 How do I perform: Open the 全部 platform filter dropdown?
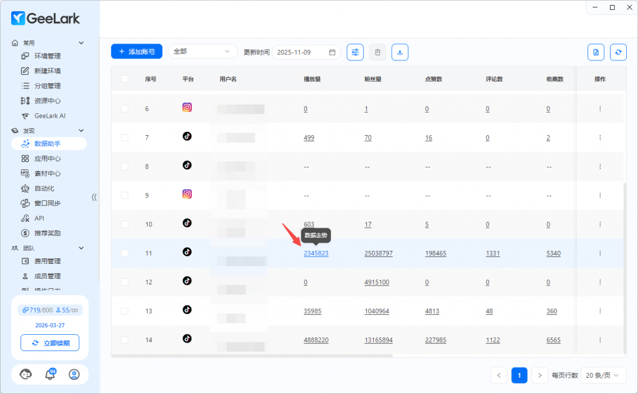tap(202, 52)
